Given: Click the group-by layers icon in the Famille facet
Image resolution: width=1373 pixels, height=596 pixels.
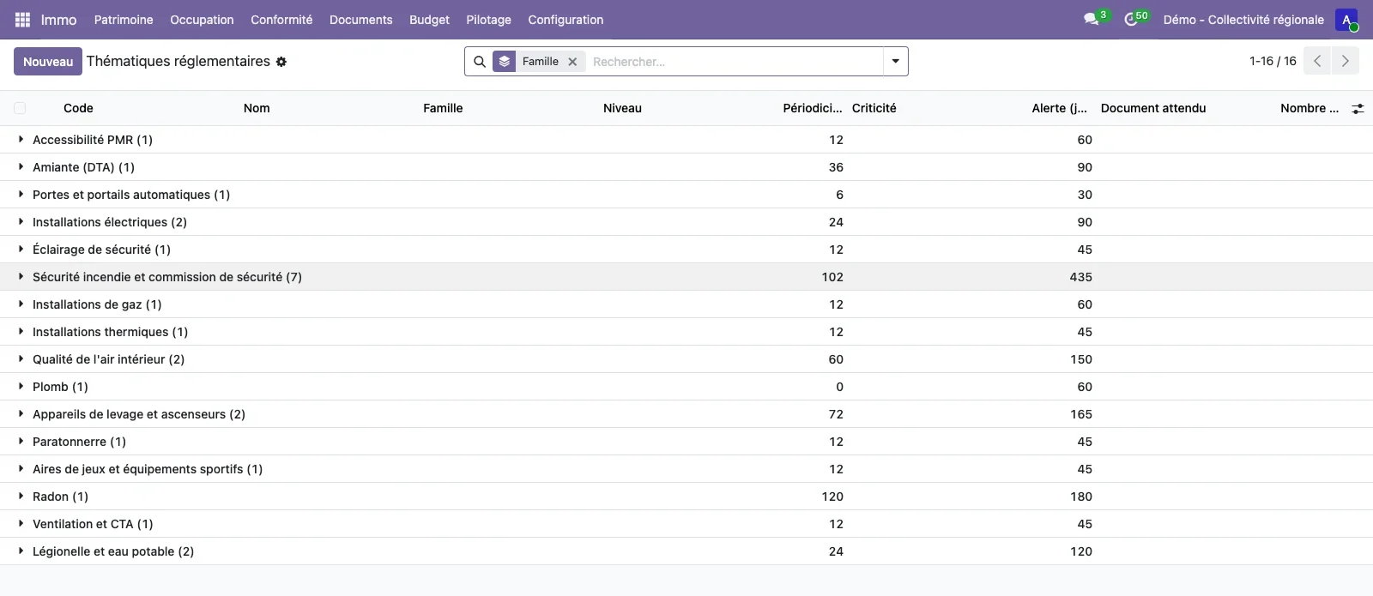Looking at the screenshot, I should pyautogui.click(x=505, y=62).
